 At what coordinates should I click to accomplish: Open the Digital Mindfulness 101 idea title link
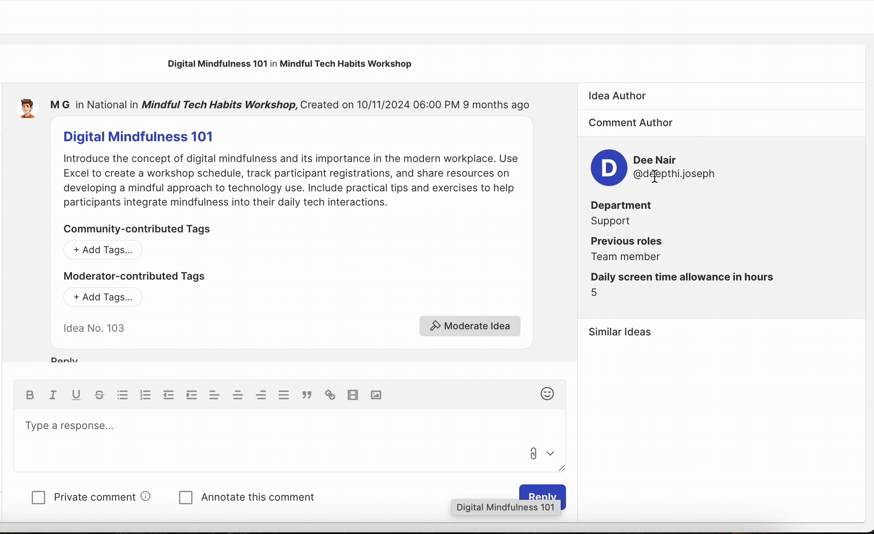tap(138, 137)
